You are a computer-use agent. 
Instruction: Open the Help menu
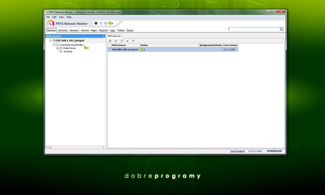(x=69, y=17)
